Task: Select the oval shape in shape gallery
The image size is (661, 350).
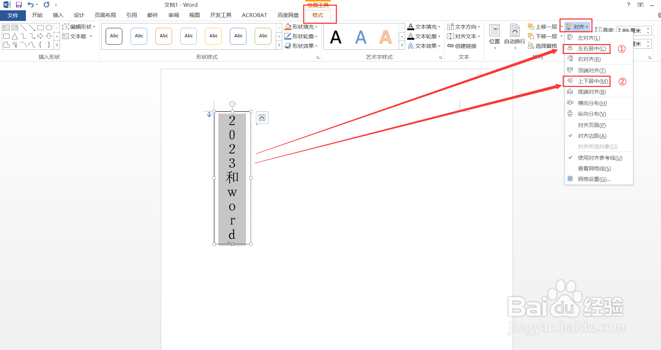Action: coord(49,27)
